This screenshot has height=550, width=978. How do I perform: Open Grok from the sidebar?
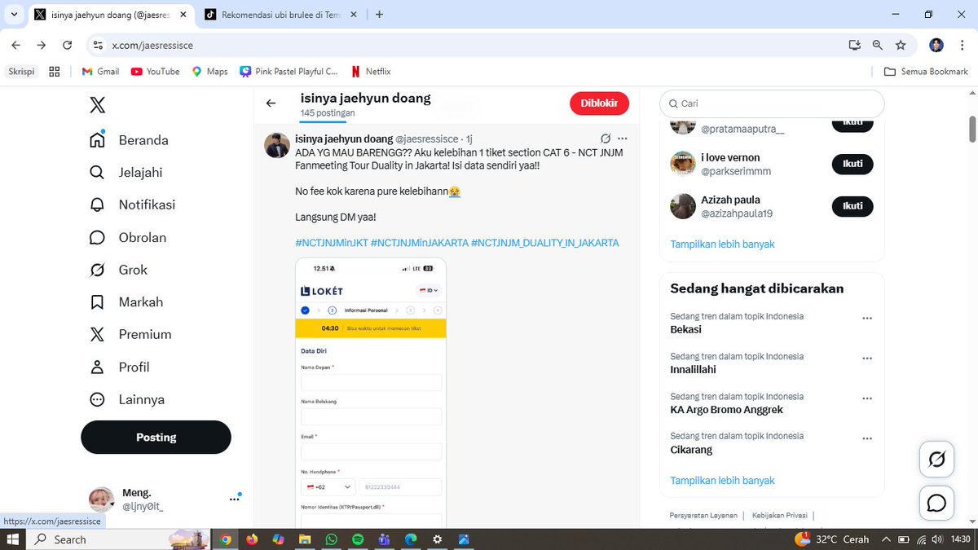133,270
